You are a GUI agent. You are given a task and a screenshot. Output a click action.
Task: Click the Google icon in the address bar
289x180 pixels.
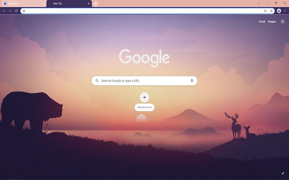24,11
